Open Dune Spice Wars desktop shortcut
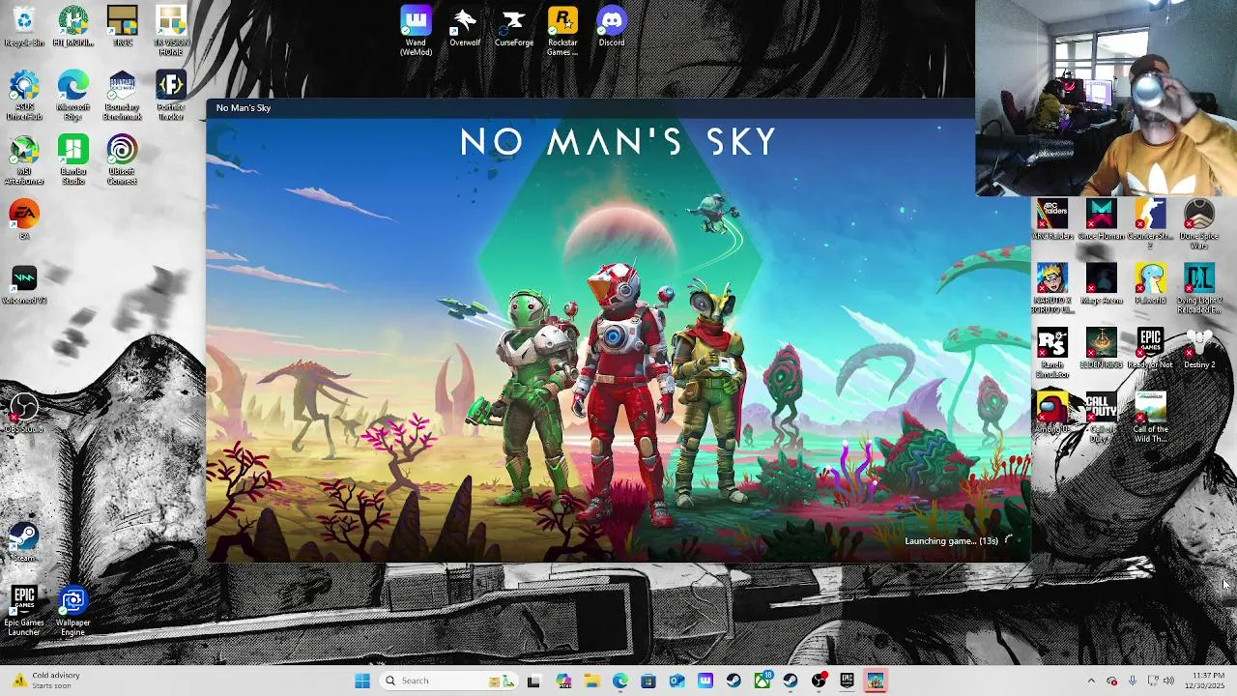 point(1199,224)
